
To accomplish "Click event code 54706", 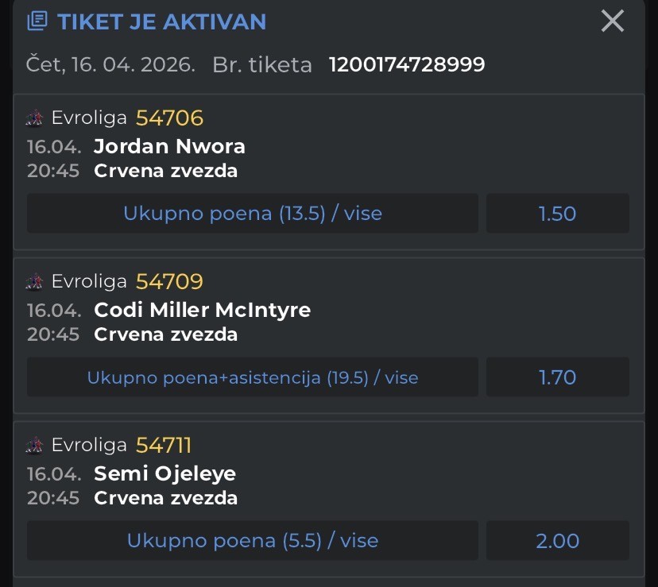I will click(169, 118).
